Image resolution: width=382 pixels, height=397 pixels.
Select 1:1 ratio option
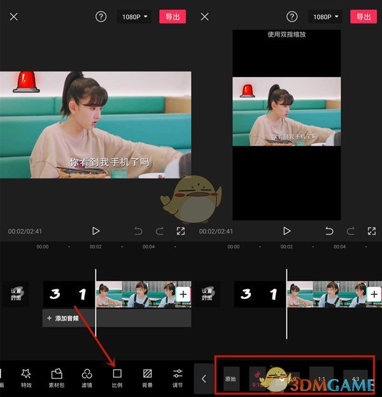322,379
